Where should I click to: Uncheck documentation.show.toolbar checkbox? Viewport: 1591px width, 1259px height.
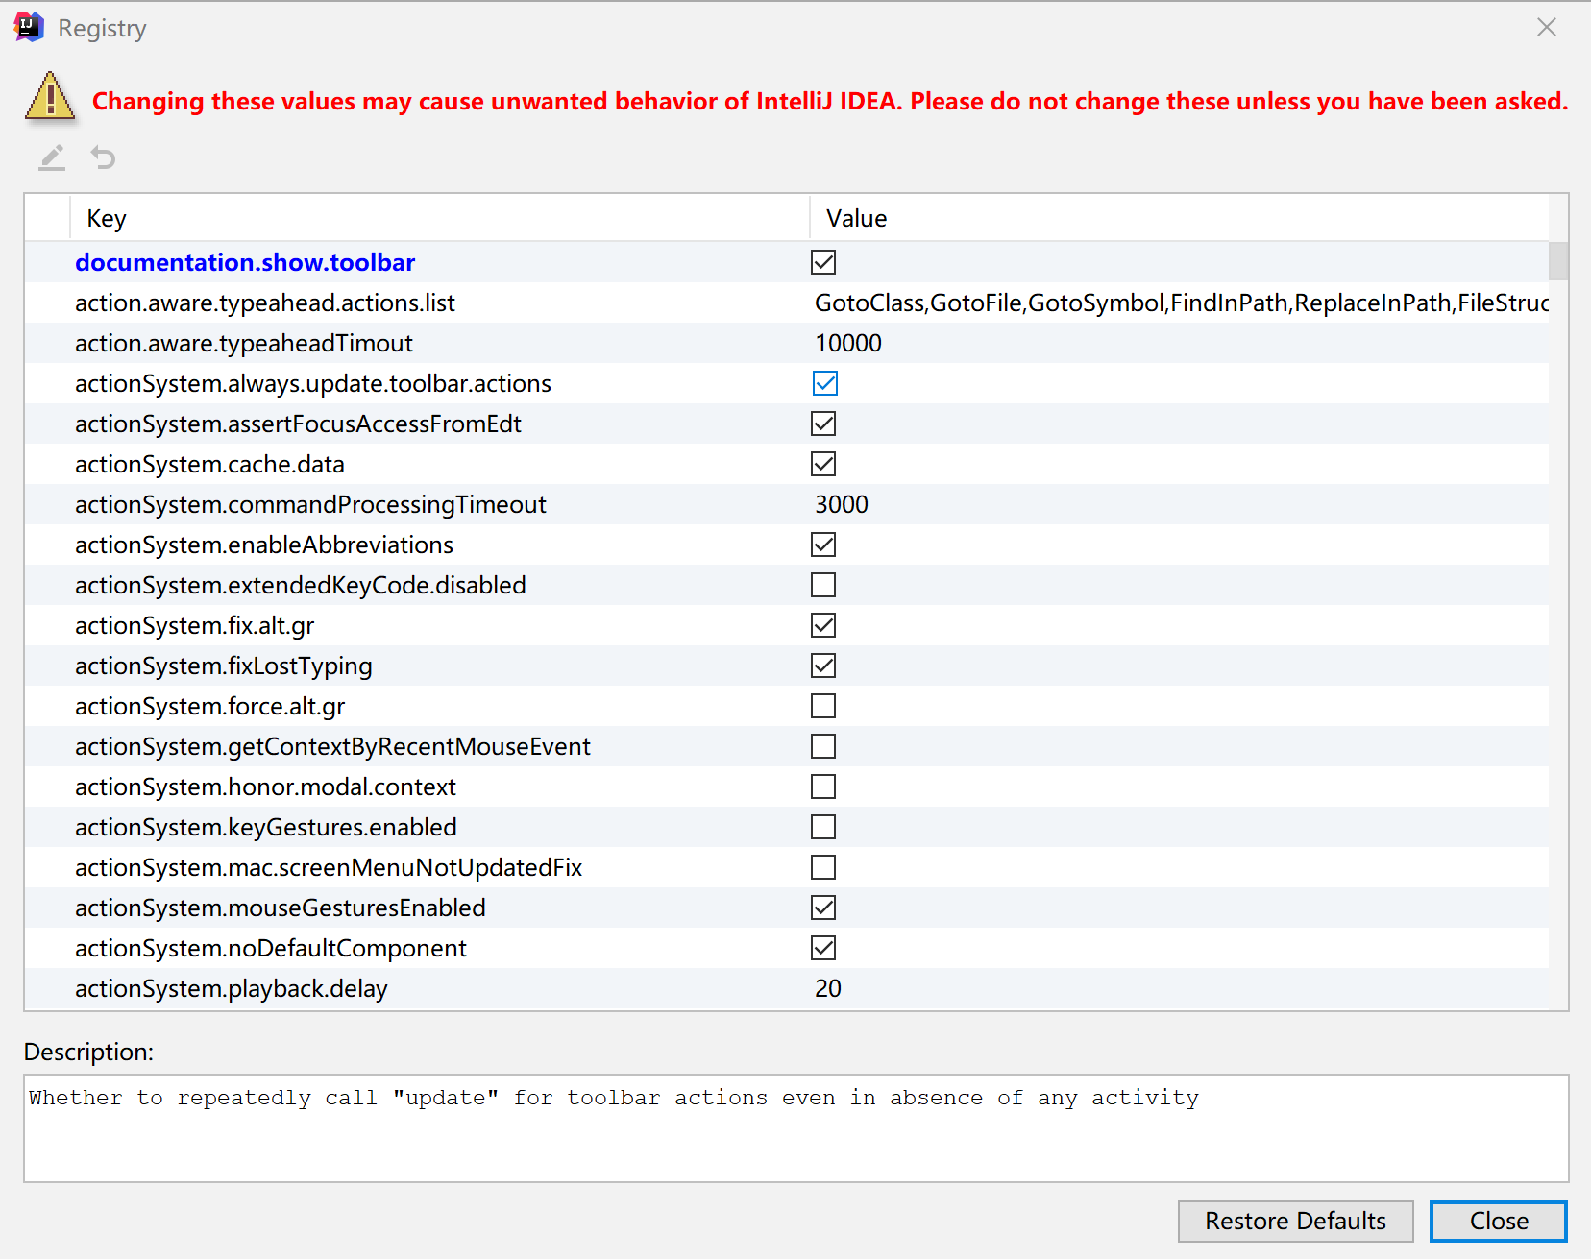tap(823, 262)
